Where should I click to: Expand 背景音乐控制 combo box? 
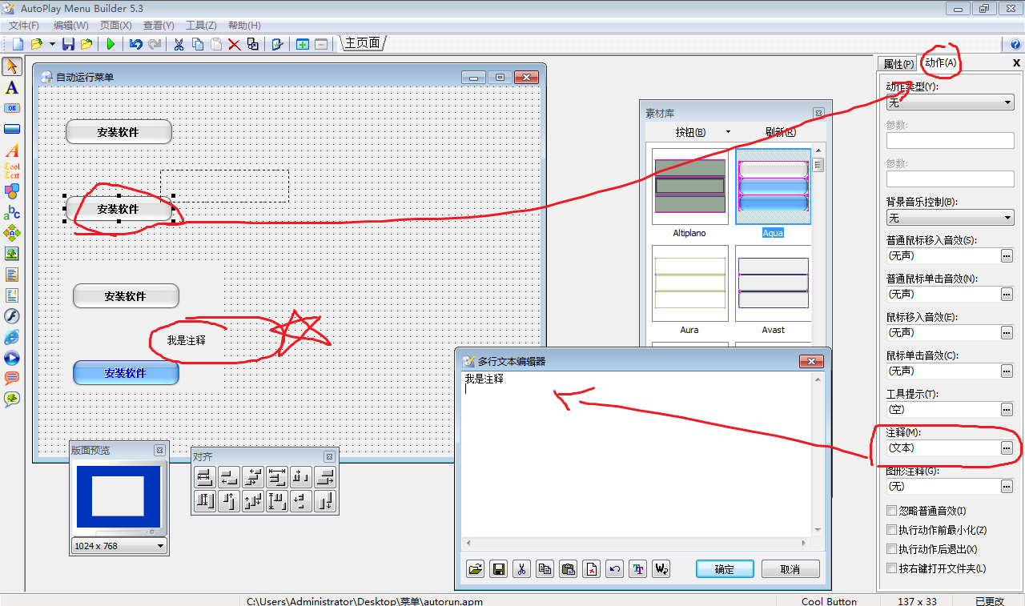click(950, 218)
